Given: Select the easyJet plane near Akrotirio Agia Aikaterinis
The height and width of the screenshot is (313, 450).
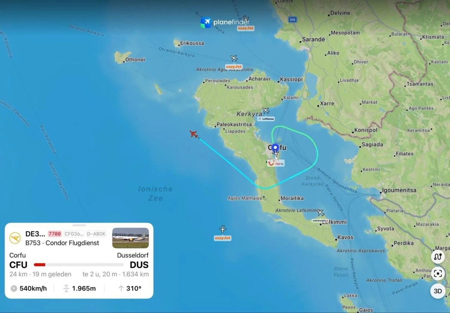Looking at the screenshot, I should point(234,58).
